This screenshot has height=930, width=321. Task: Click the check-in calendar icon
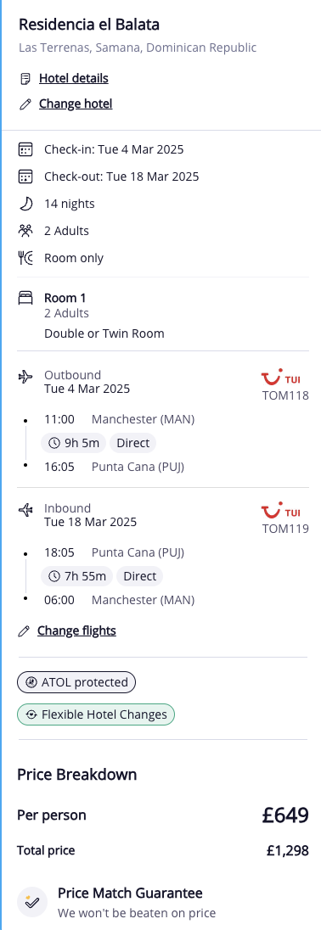(25, 149)
